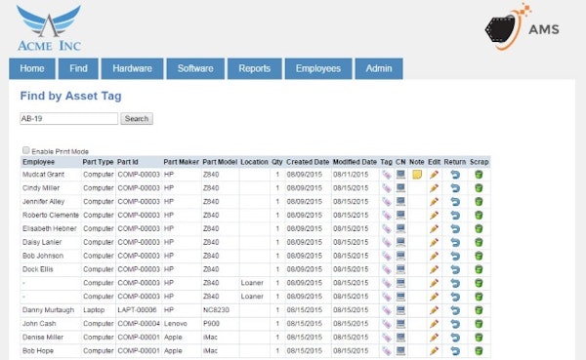586x360 pixels.
Task: Click the CN computer icon for Cindy Miller
Action: point(400,188)
